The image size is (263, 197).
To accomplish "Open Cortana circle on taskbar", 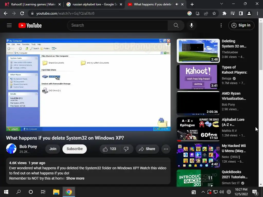I will (x=31, y=192).
